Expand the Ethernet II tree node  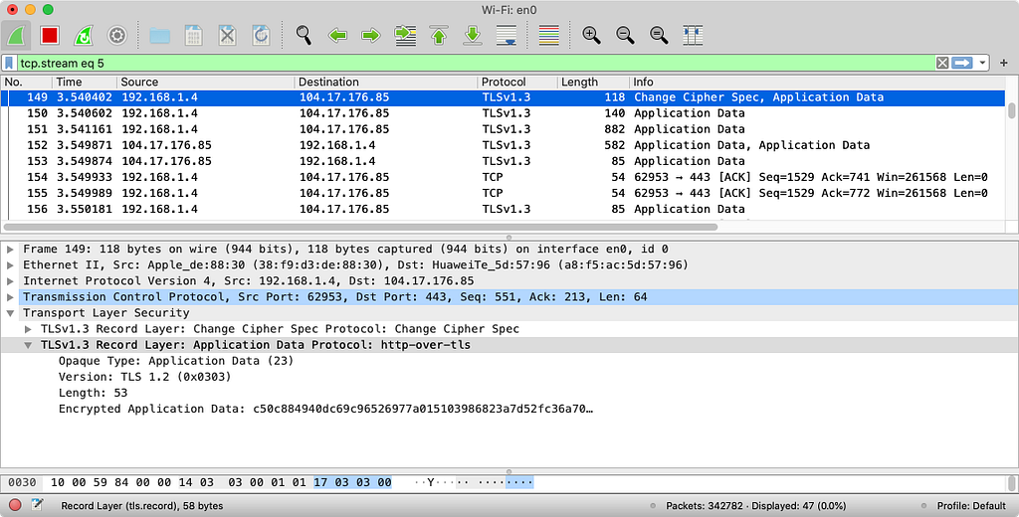[10, 265]
